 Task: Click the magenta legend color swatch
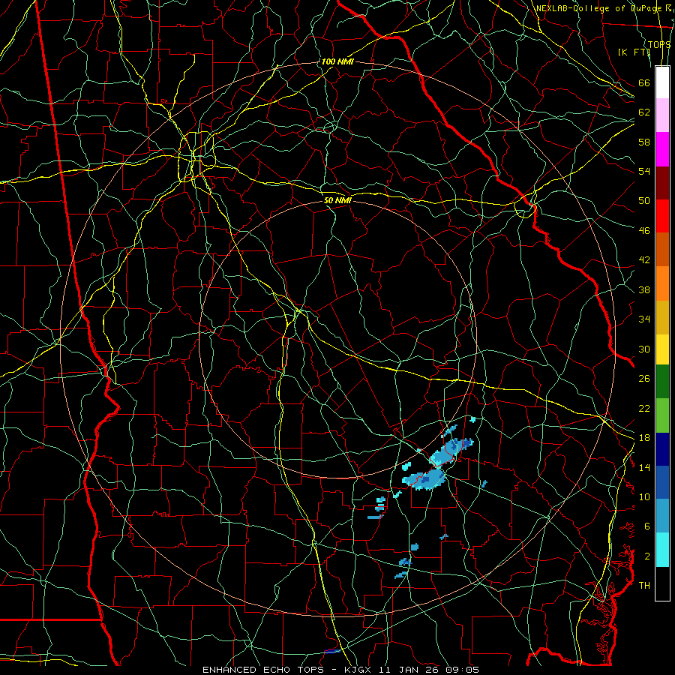pyautogui.click(x=662, y=149)
